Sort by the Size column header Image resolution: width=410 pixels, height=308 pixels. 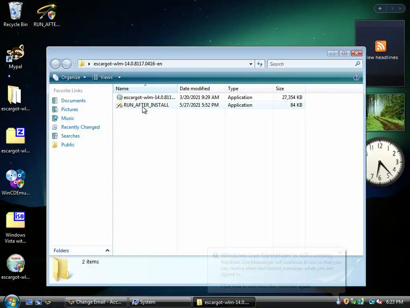[289, 89]
